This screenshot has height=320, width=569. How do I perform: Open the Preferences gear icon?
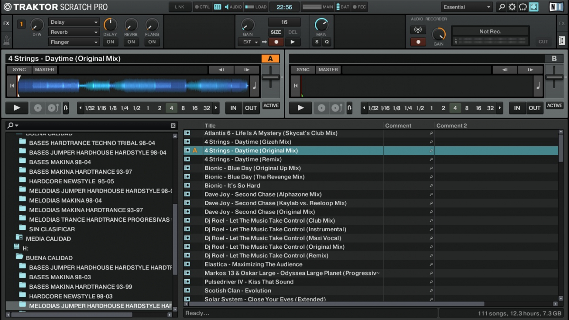(512, 7)
